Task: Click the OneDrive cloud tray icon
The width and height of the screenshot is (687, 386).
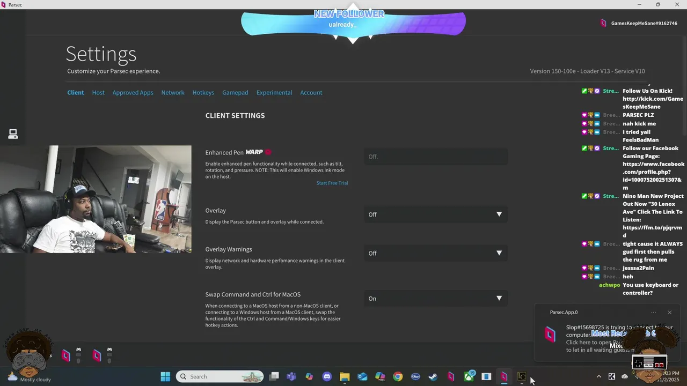Action: [625, 376]
